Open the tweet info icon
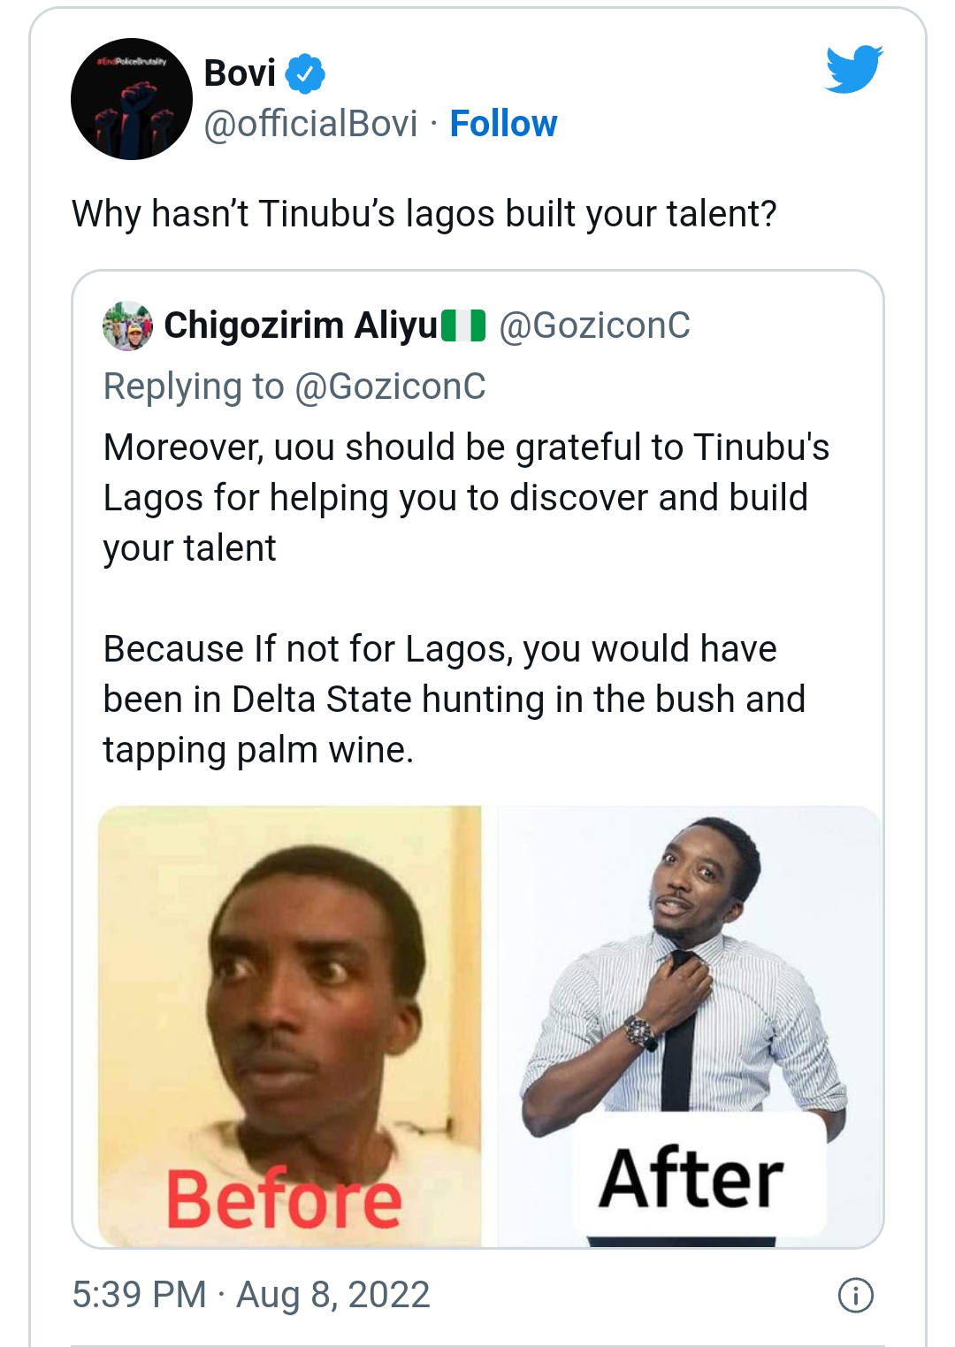Screen dimensions: 955x1347 pyautogui.click(x=855, y=1295)
